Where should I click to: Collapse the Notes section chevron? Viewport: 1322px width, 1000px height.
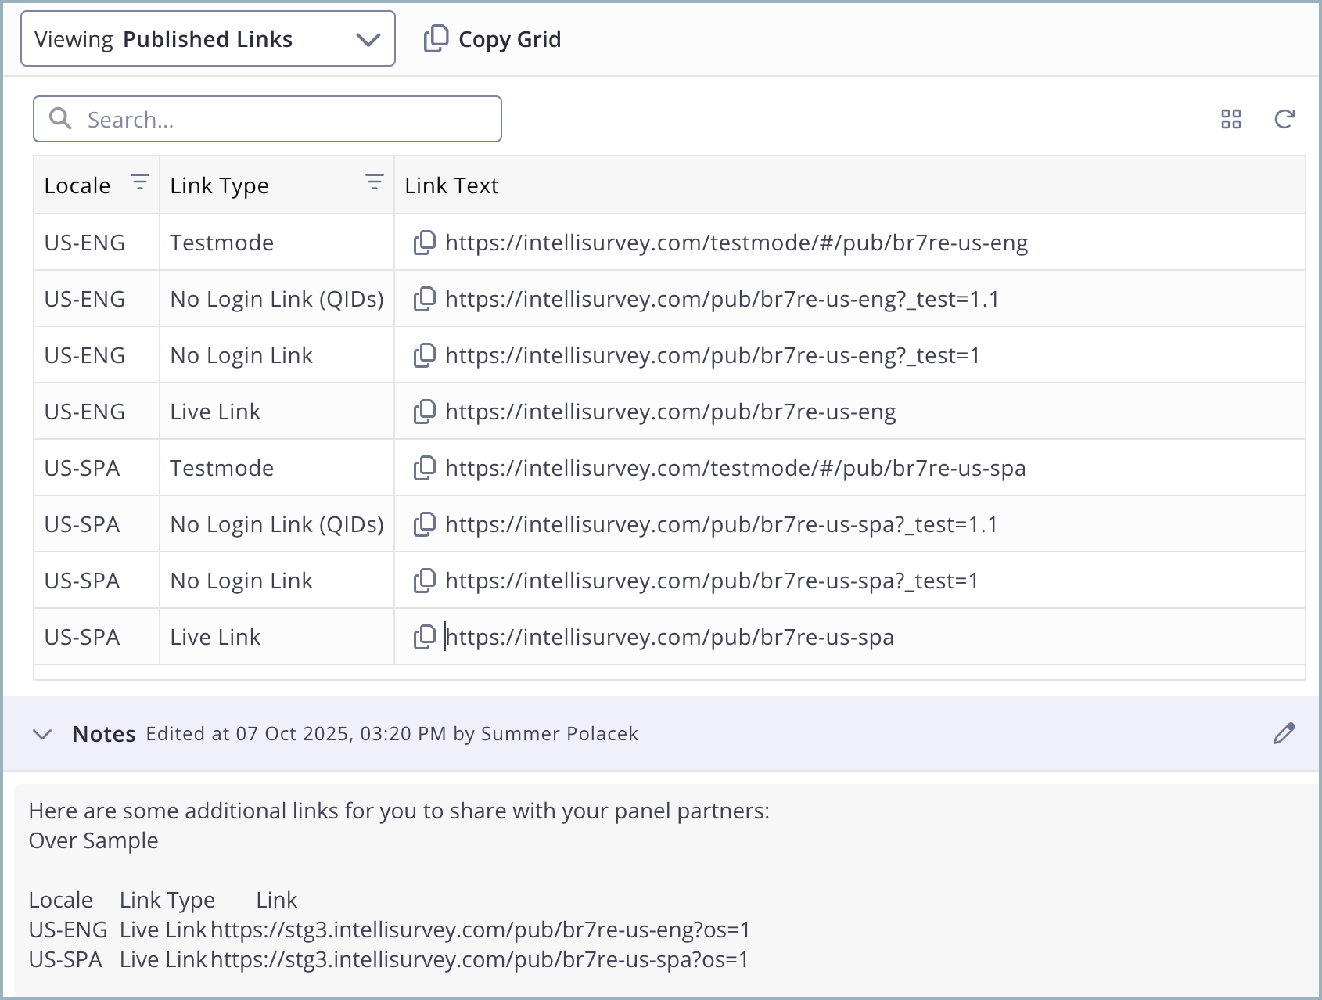(x=42, y=734)
